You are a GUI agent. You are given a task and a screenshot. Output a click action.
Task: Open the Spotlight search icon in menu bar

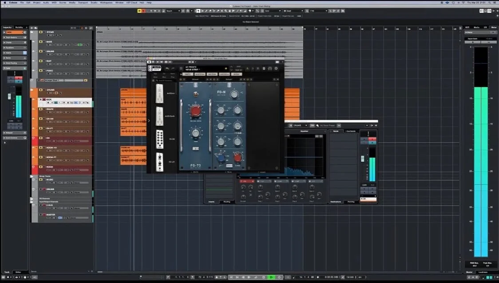(489, 3)
